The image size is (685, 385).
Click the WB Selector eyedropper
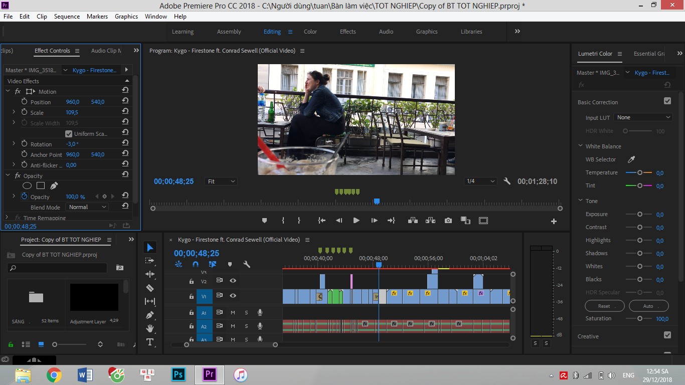click(631, 159)
